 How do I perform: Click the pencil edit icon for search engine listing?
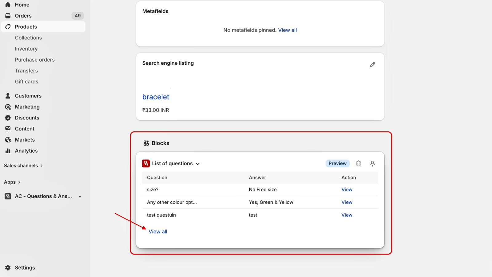[372, 65]
